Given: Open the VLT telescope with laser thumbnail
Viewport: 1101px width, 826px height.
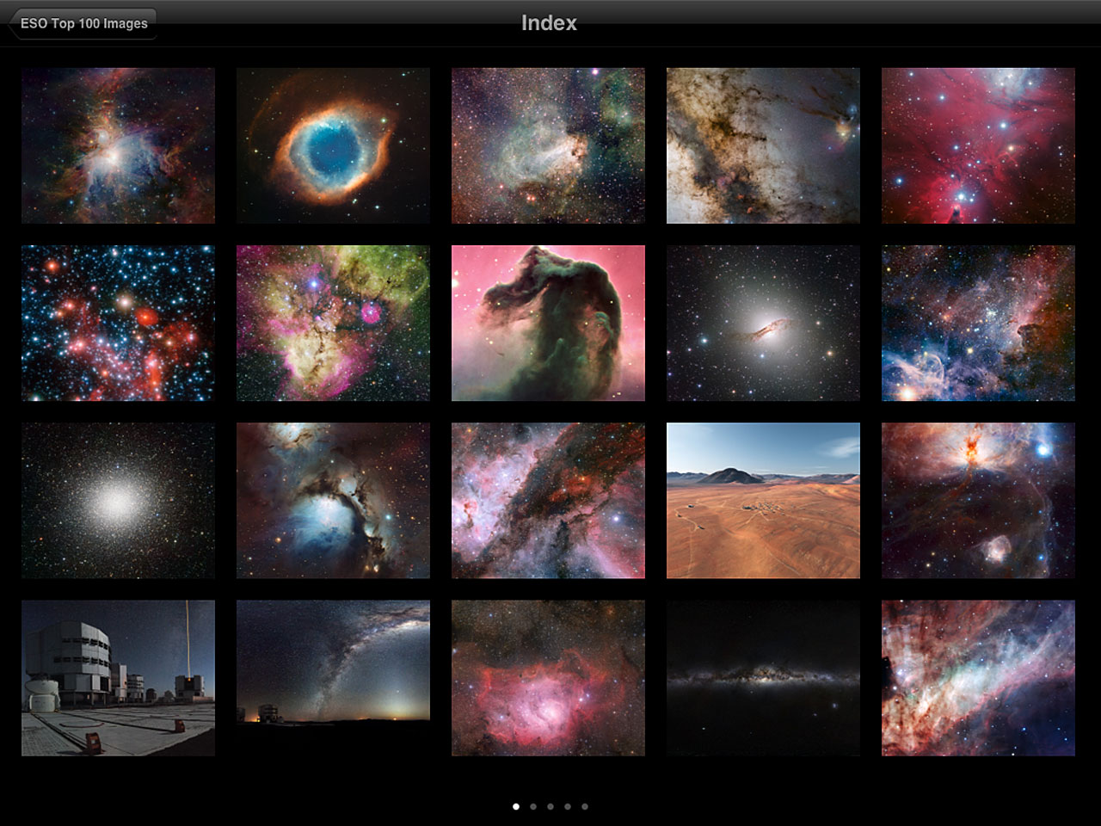Looking at the screenshot, I should pyautogui.click(x=118, y=678).
